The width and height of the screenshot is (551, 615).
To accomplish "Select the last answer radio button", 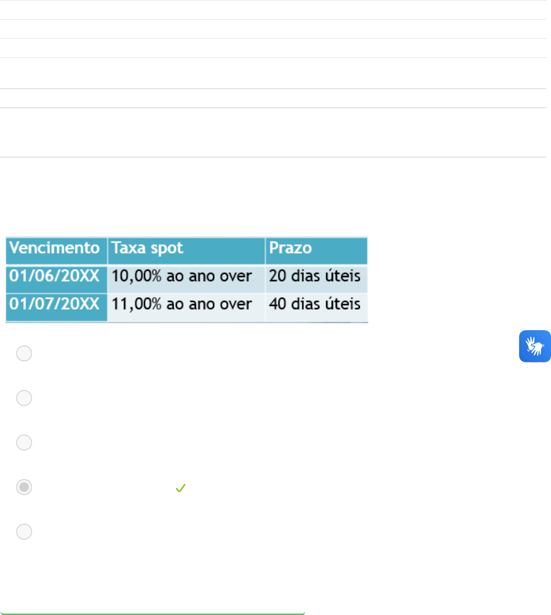I will coord(24,532).
